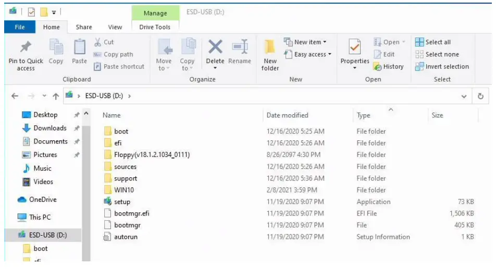Select the autorun setup information file
Viewport: 496px width, 277px height.
point(126,237)
